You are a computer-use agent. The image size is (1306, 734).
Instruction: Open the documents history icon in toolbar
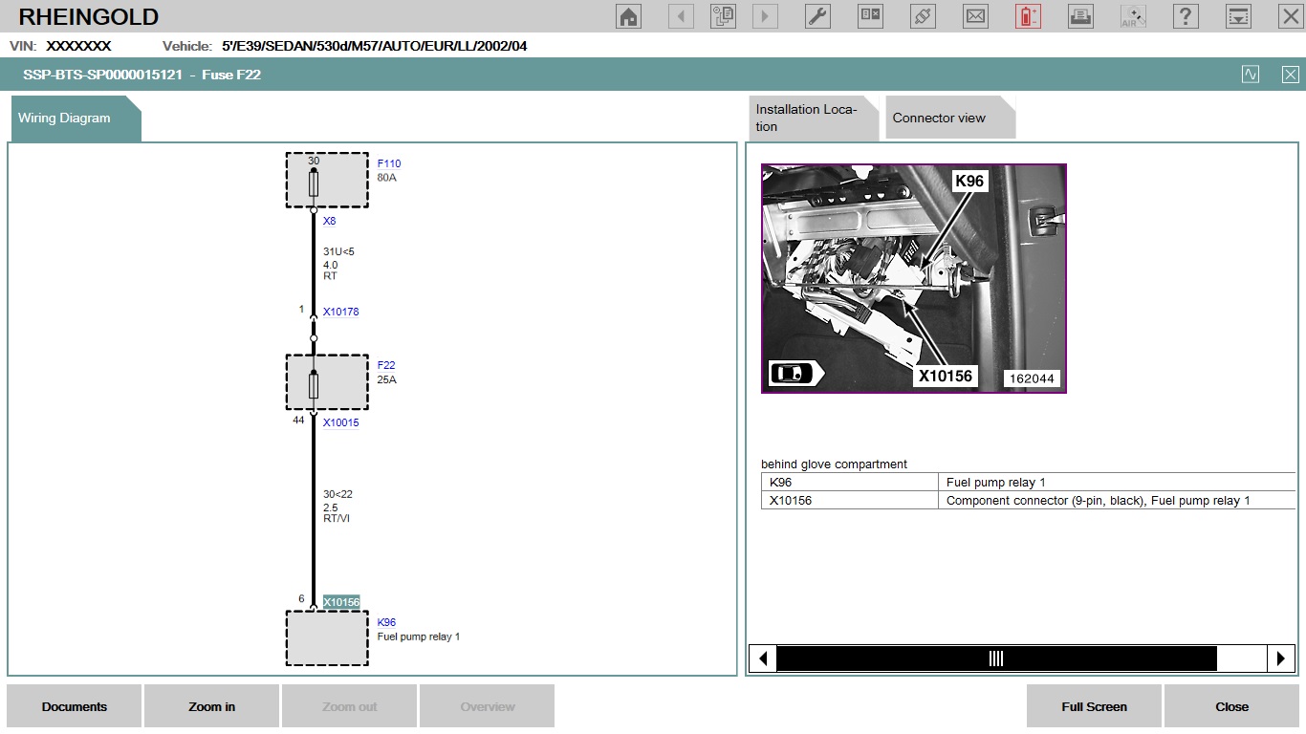click(723, 16)
